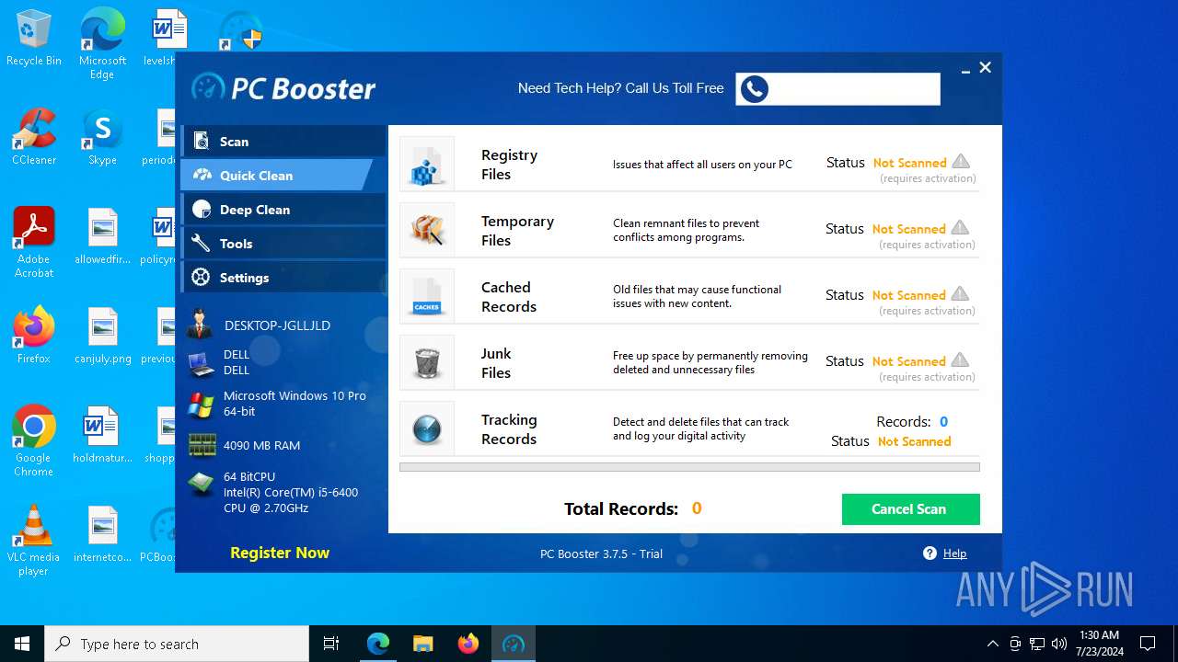Viewport: 1178px width, 662px height.
Task: Click the CPU chip icon
Action: pos(201,485)
